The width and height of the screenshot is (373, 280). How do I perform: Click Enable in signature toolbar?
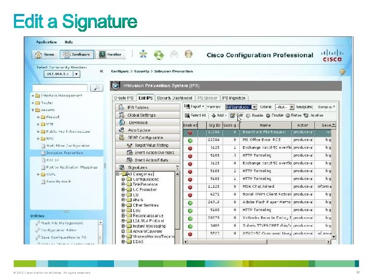(x=255, y=116)
